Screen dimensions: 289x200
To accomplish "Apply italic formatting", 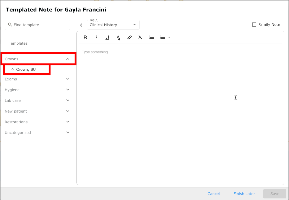I will pos(96,38).
